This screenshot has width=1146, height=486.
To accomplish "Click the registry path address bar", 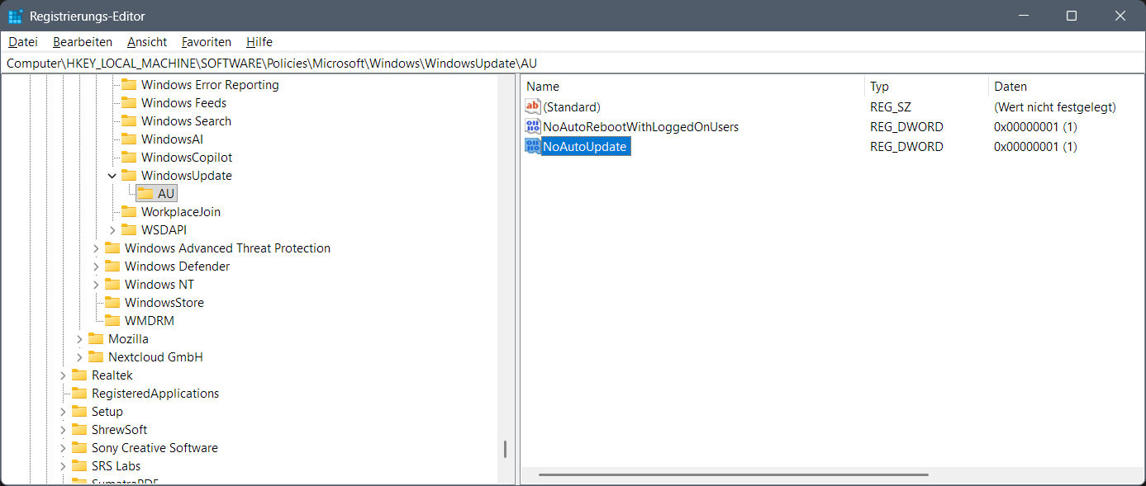I will point(573,63).
